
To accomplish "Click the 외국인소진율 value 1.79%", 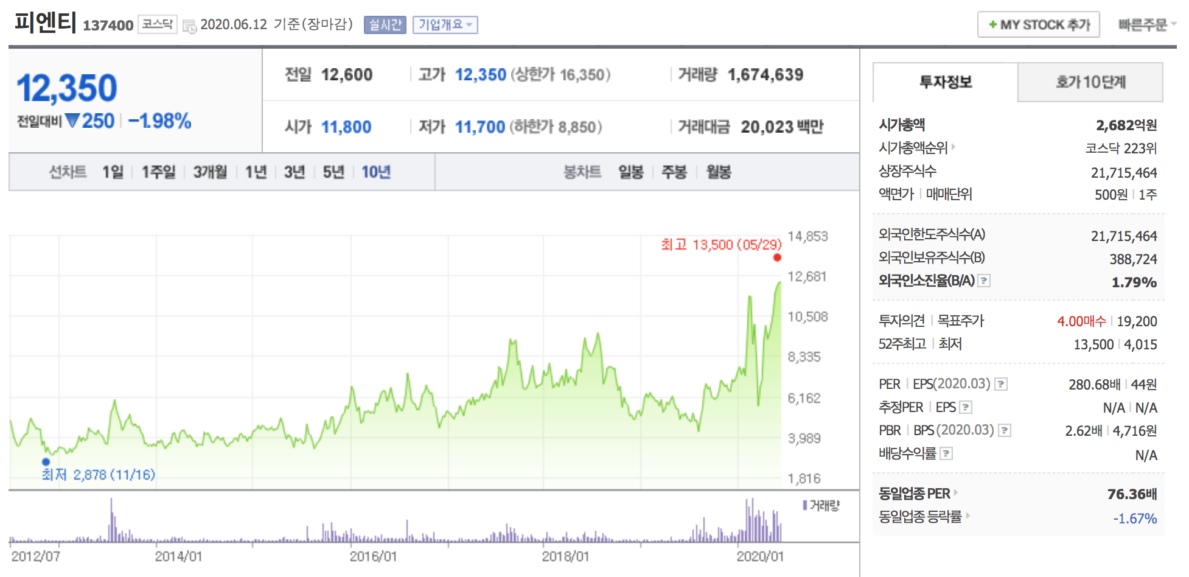I will pos(1134,282).
